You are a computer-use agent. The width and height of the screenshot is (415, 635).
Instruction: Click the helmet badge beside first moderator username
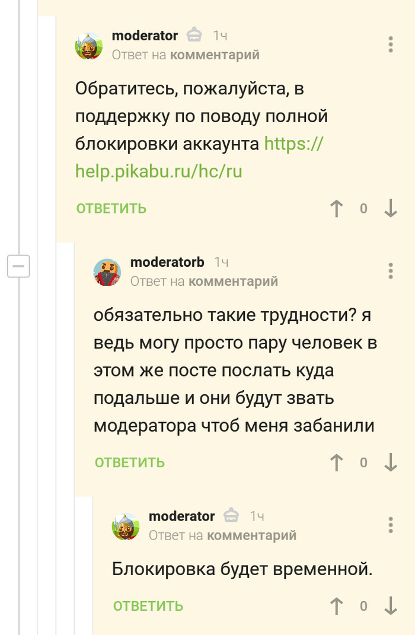(x=194, y=36)
